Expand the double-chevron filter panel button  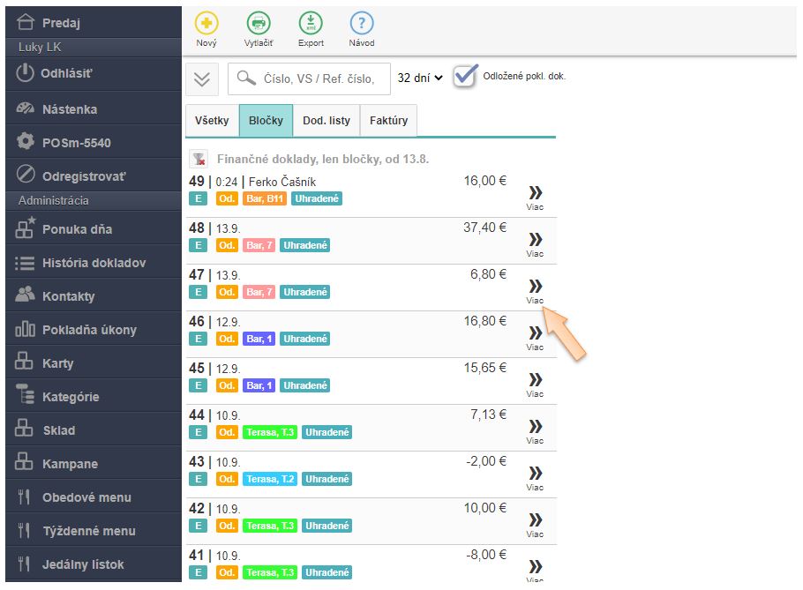coord(202,78)
